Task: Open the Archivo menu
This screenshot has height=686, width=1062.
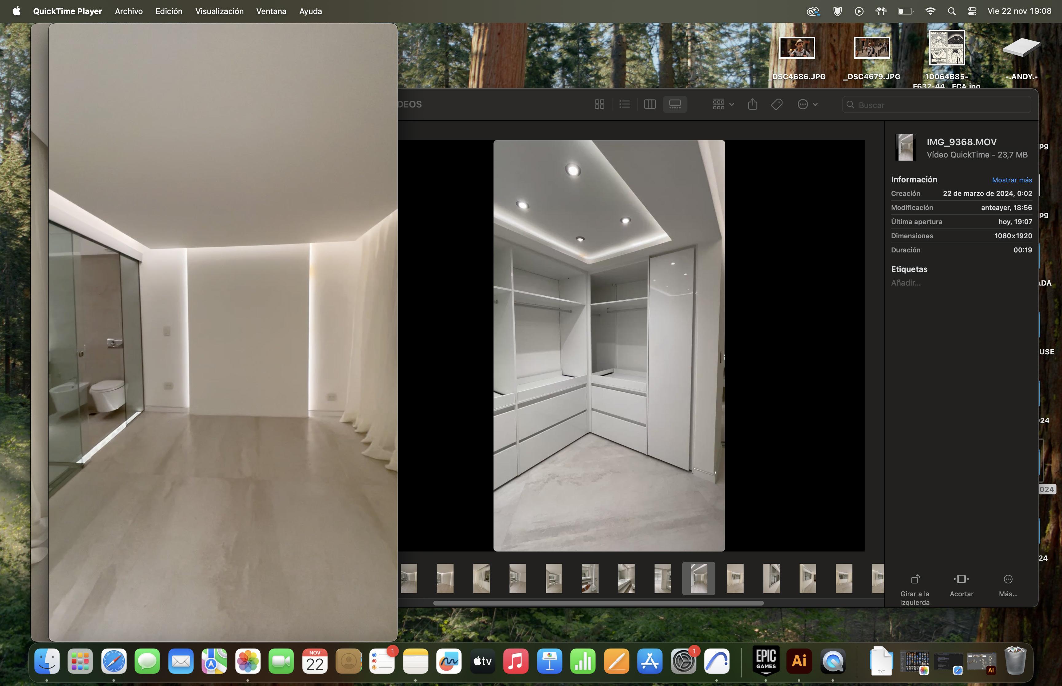Action: (128, 11)
